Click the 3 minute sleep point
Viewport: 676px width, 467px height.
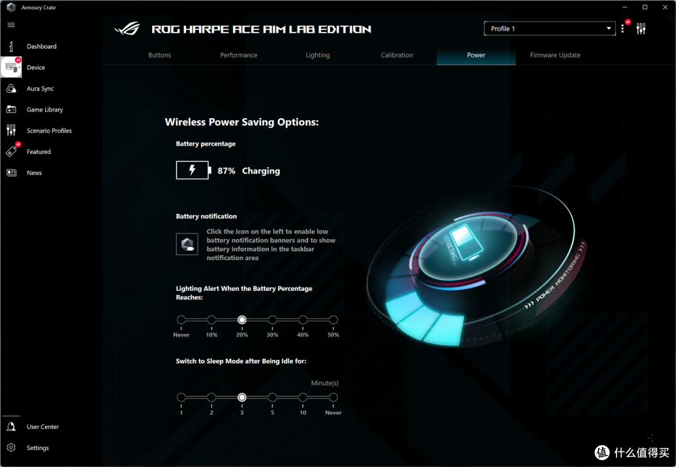pyautogui.click(x=242, y=397)
